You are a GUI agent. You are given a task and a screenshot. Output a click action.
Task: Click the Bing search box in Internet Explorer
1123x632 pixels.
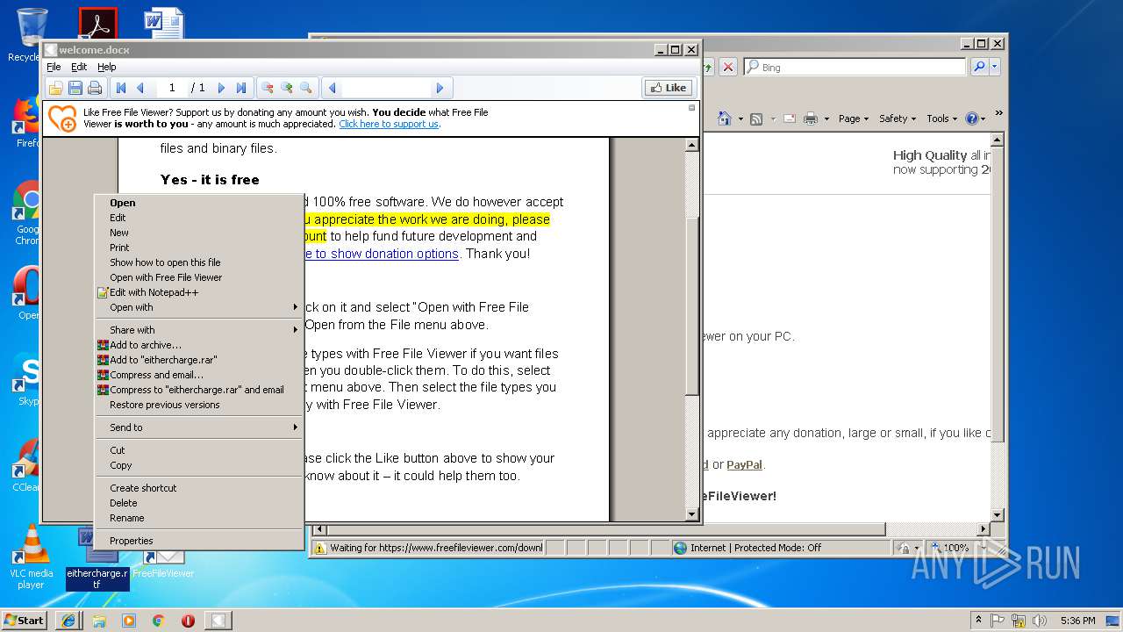[855, 68]
